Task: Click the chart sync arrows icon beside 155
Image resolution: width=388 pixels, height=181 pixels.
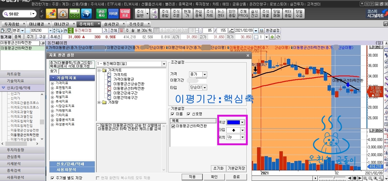Action: click(x=231, y=30)
